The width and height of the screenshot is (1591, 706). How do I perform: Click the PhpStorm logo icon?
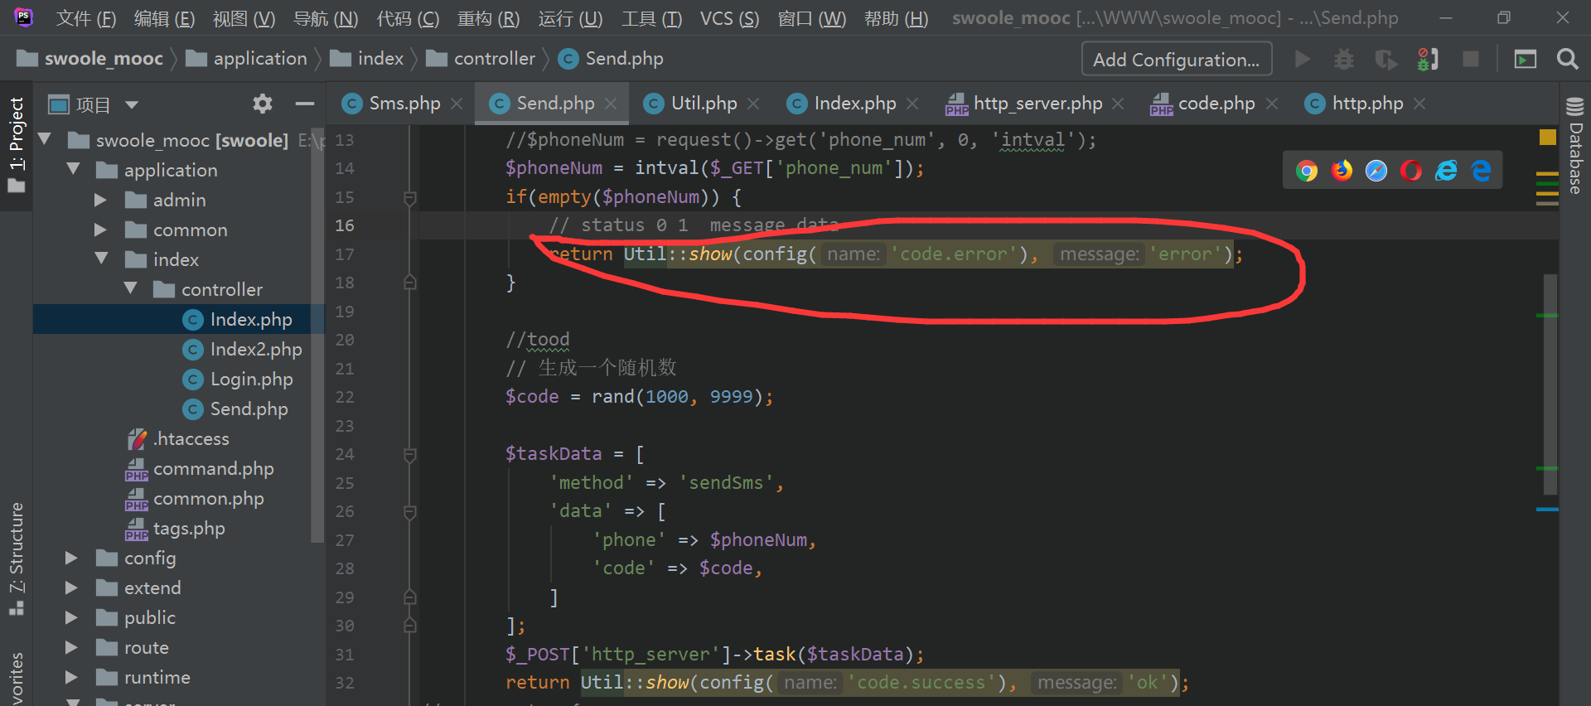[x=24, y=17]
